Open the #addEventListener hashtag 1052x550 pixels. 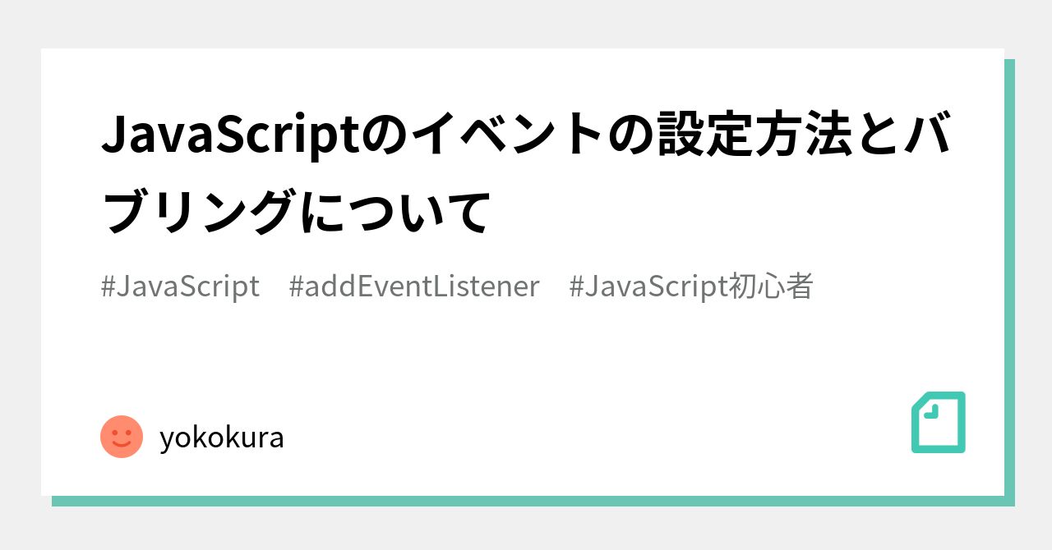click(414, 286)
